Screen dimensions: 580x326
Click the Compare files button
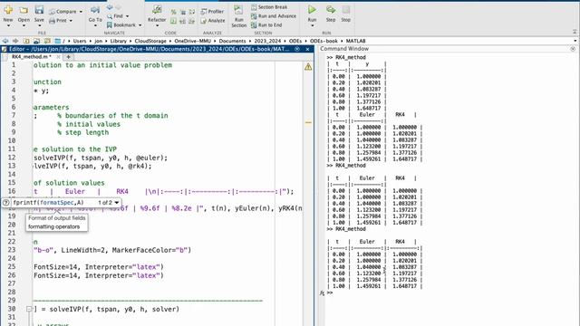[63, 12]
